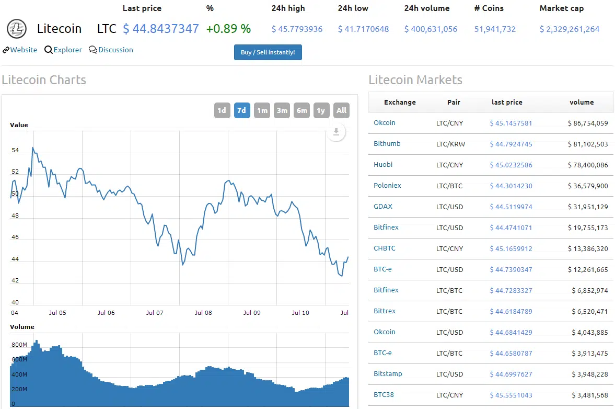Open the Bitstamp exchange link
The image size is (615, 409).
tap(388, 373)
